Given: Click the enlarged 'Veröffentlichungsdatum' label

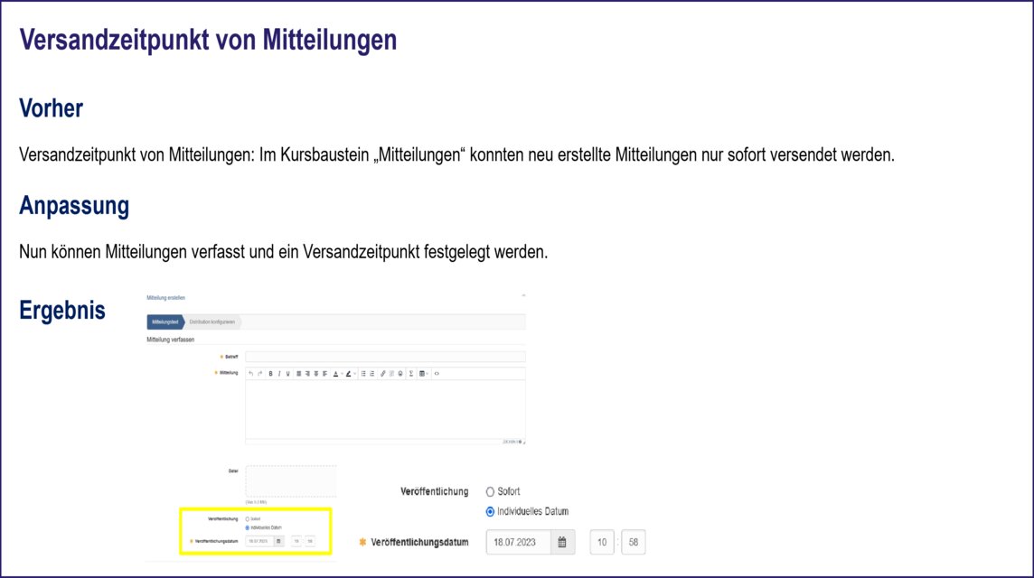Looking at the screenshot, I should coord(419,543).
